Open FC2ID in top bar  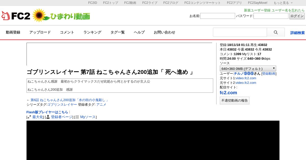93,3
